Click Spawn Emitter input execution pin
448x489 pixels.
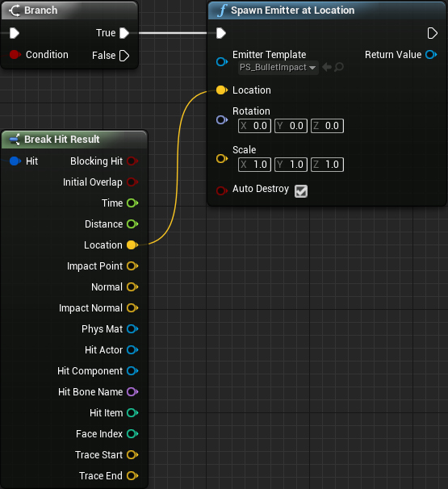pos(221,33)
